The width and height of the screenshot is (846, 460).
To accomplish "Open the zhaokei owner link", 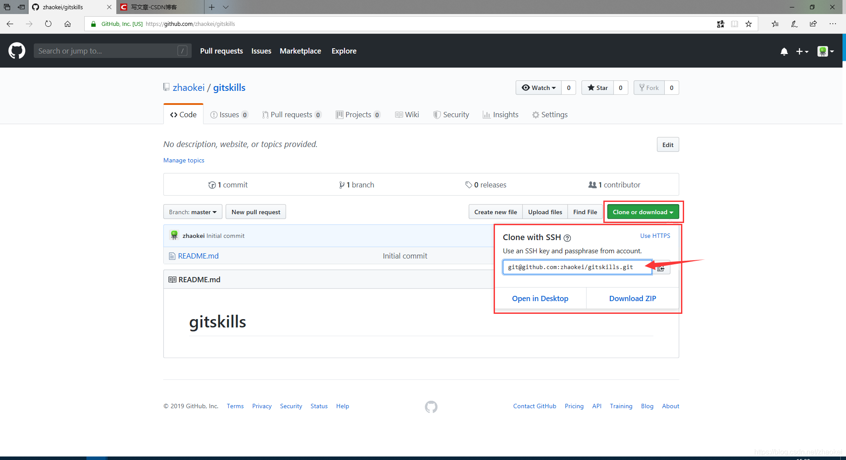I will point(189,88).
